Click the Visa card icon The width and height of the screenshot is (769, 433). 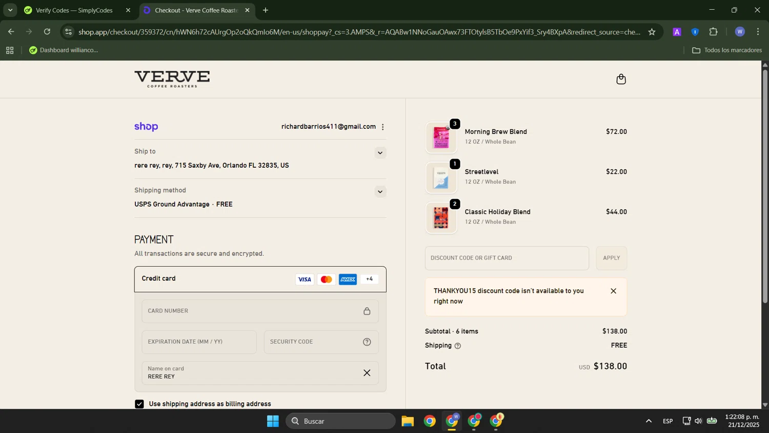[305, 280]
